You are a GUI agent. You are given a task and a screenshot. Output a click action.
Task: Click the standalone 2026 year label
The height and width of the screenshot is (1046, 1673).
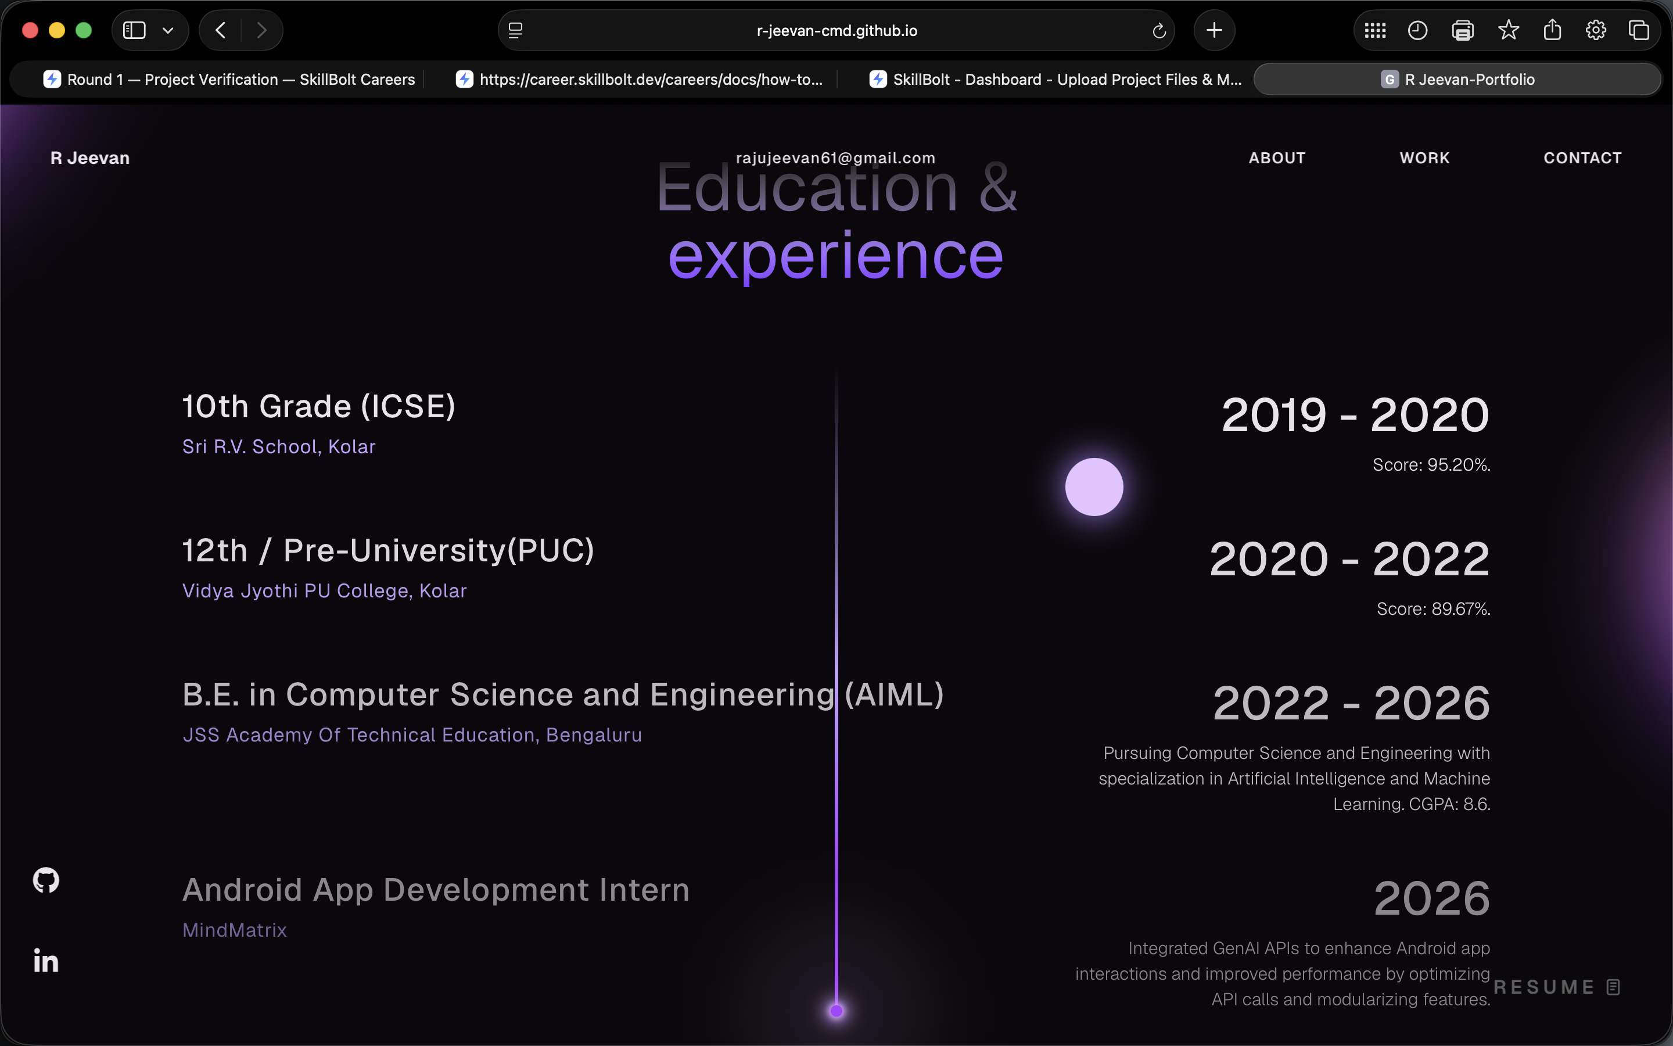click(1432, 898)
